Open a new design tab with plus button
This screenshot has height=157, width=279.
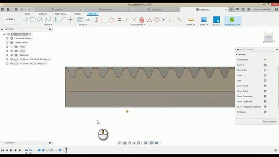[x=231, y=10]
